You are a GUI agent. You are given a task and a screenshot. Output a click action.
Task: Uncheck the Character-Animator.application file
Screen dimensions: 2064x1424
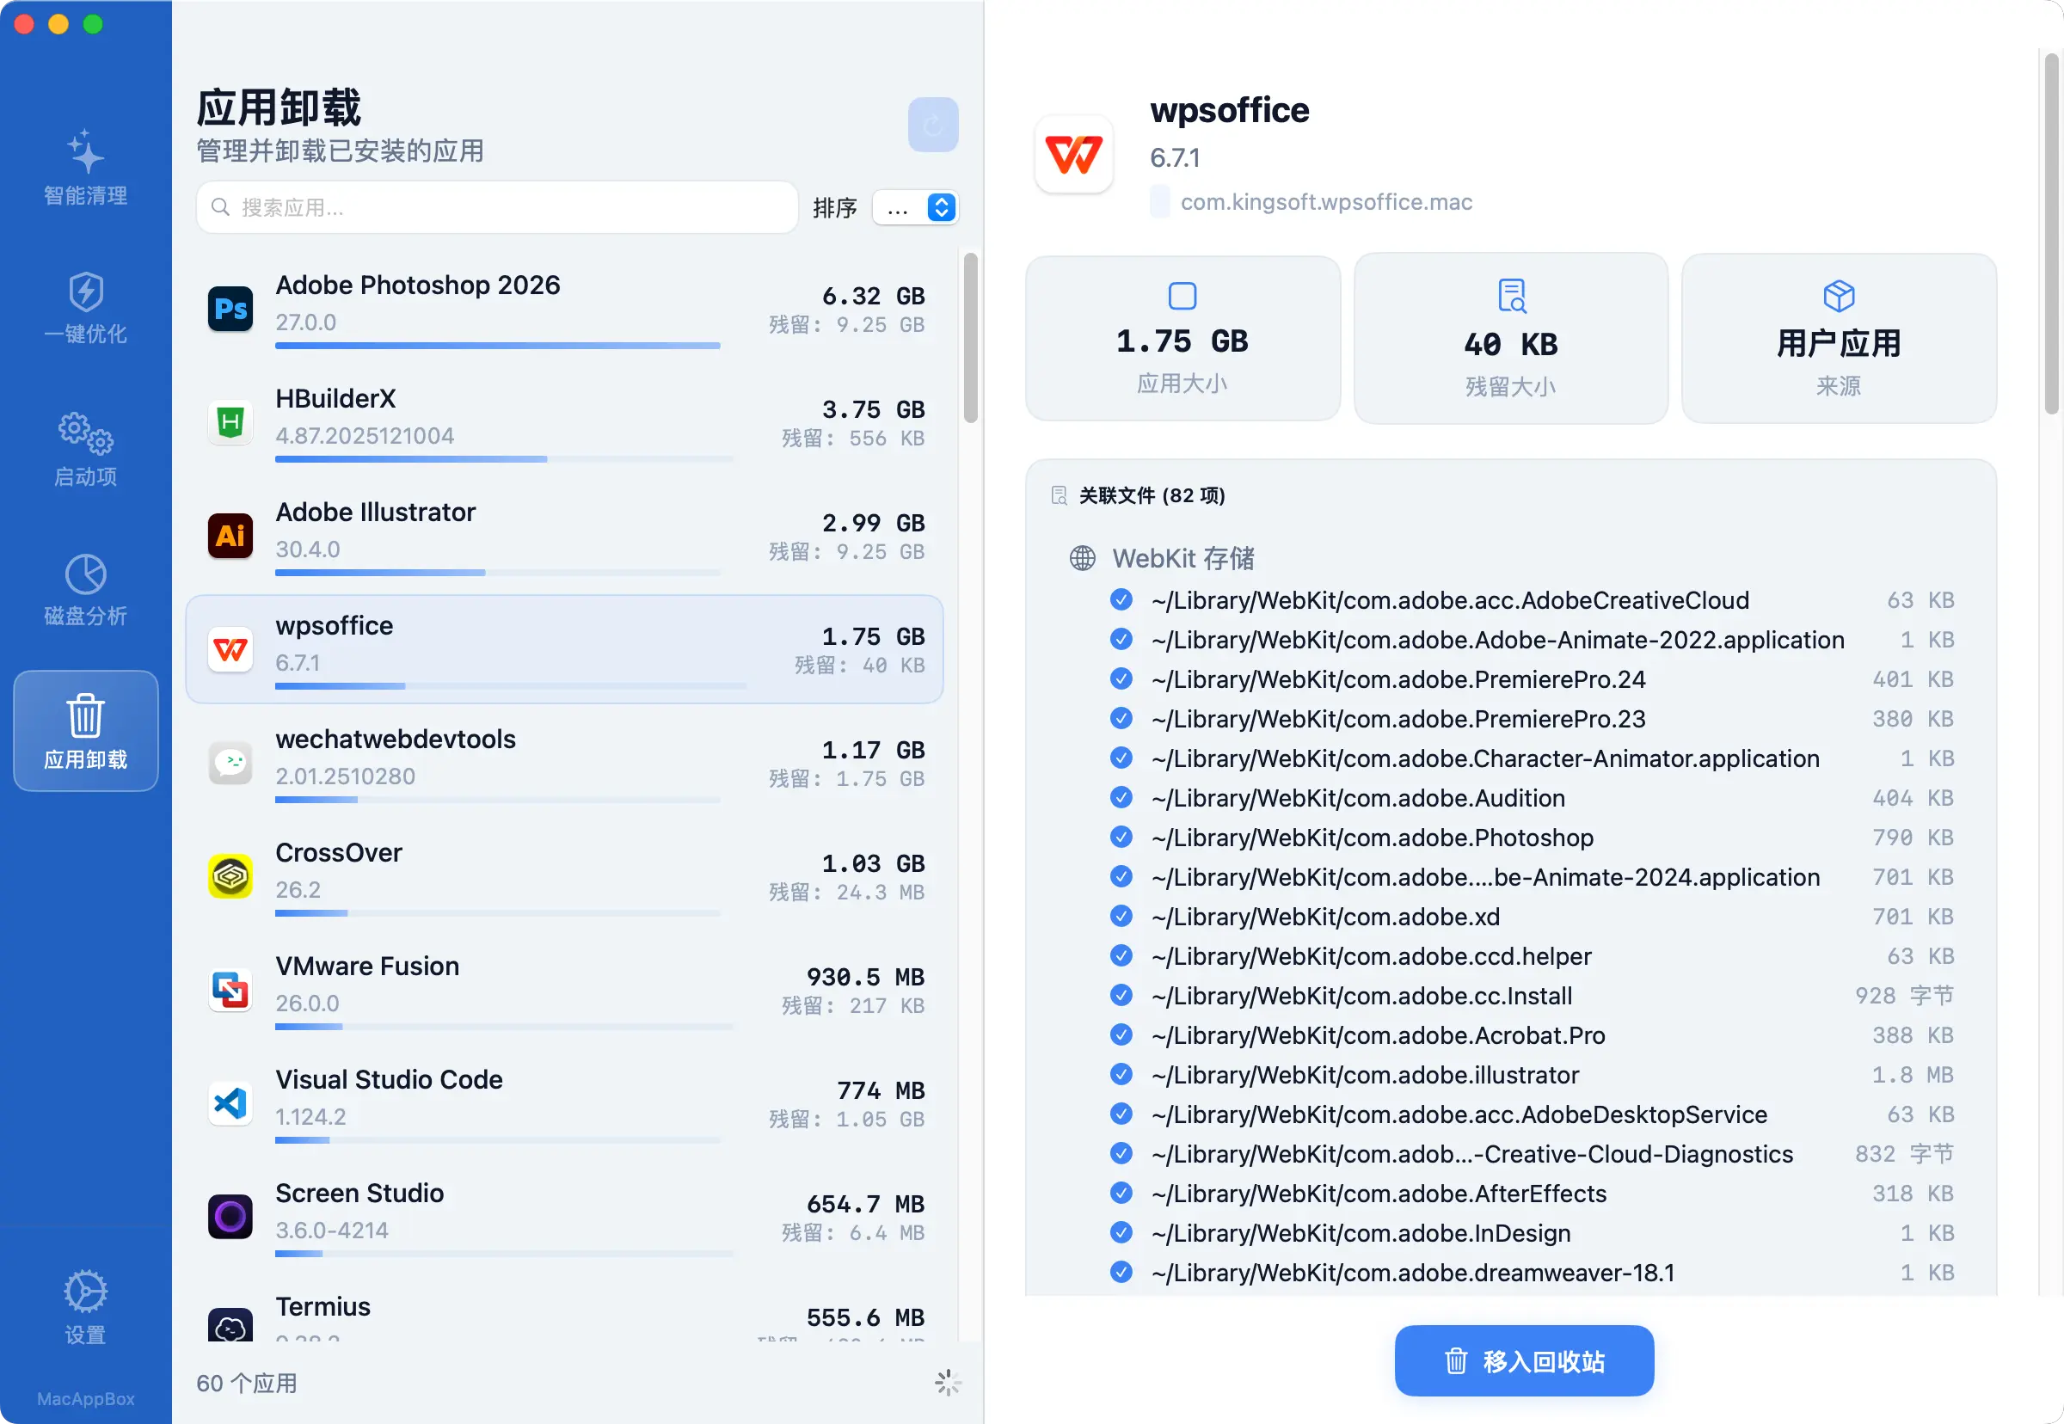1121,758
